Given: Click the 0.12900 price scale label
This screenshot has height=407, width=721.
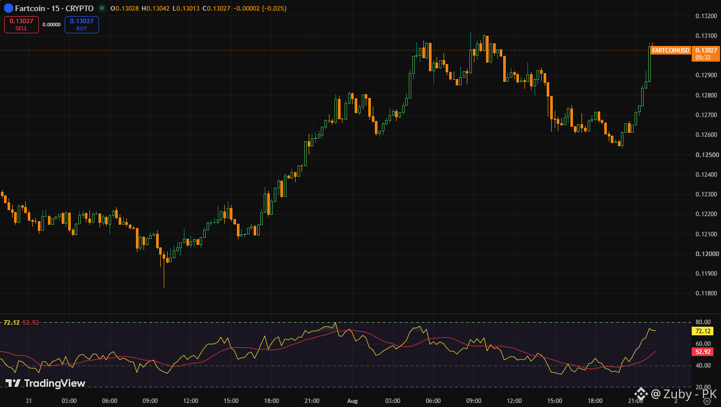Looking at the screenshot, I should pos(706,75).
